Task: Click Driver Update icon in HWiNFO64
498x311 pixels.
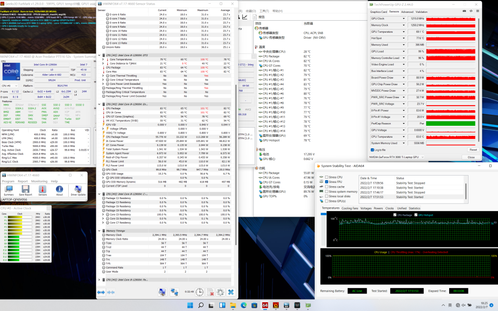Action: (x=78, y=190)
